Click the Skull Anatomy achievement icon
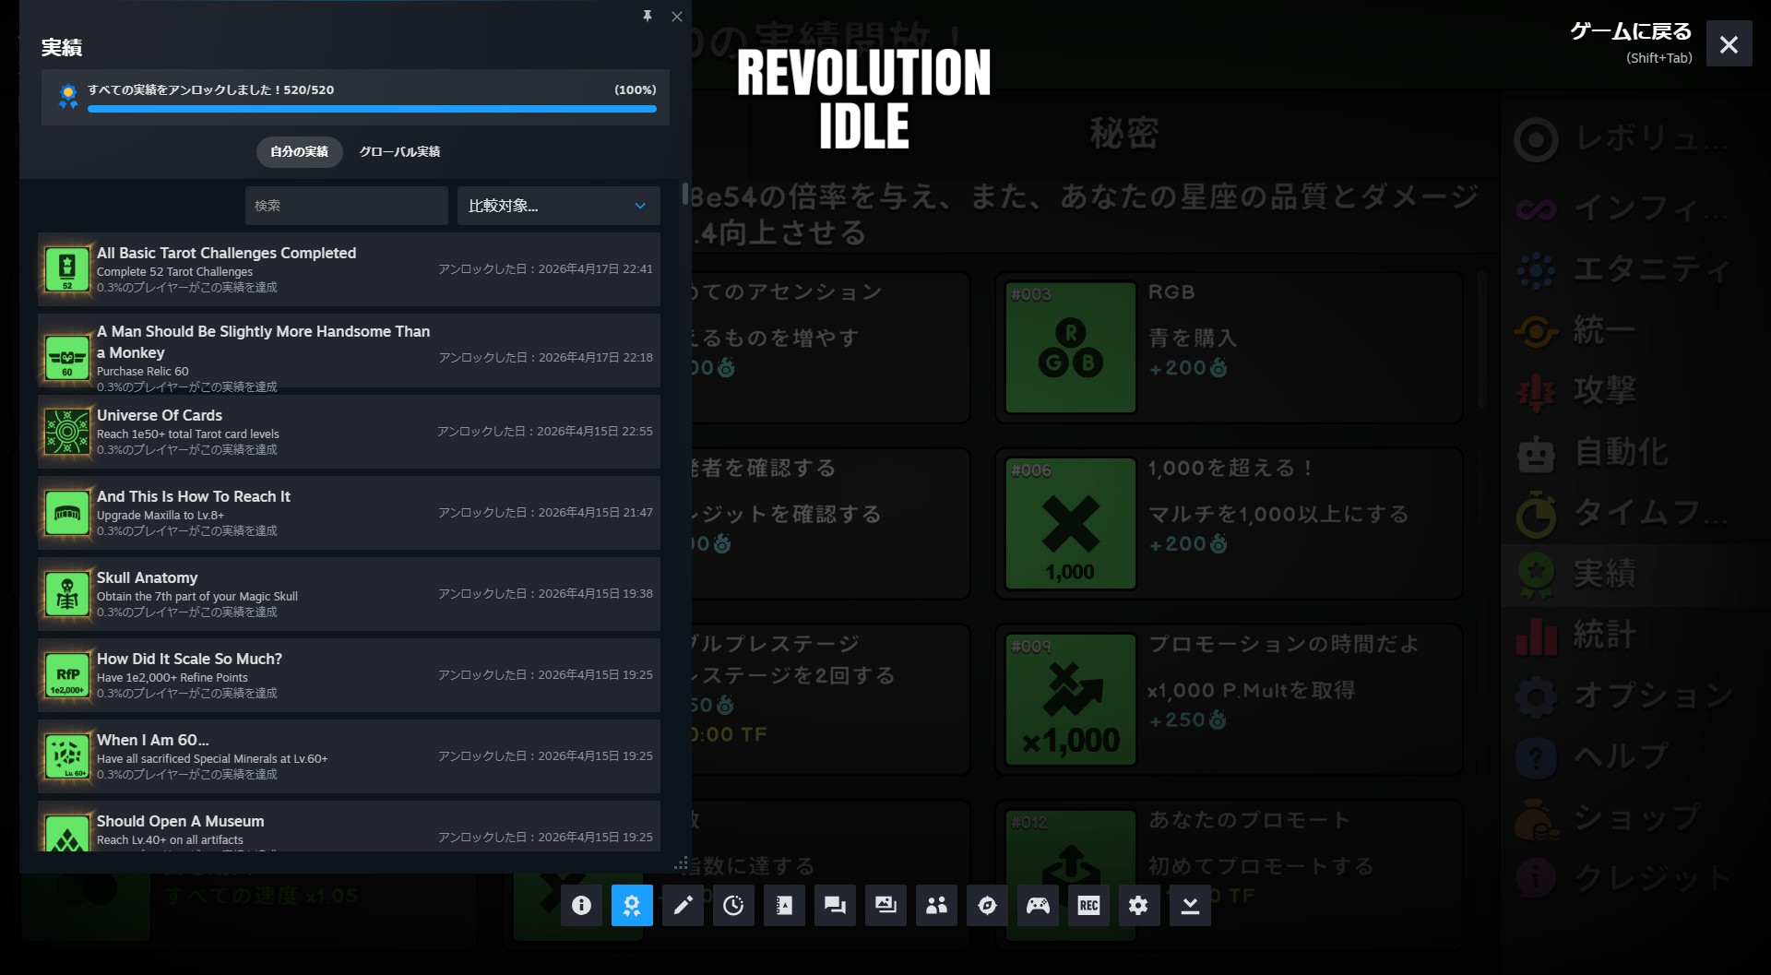Image resolution: width=1771 pixels, height=975 pixels. (67, 594)
